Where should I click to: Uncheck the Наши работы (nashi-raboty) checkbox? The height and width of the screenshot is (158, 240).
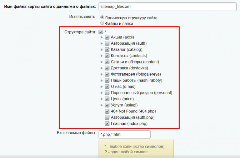pyautogui.click(x=107, y=80)
